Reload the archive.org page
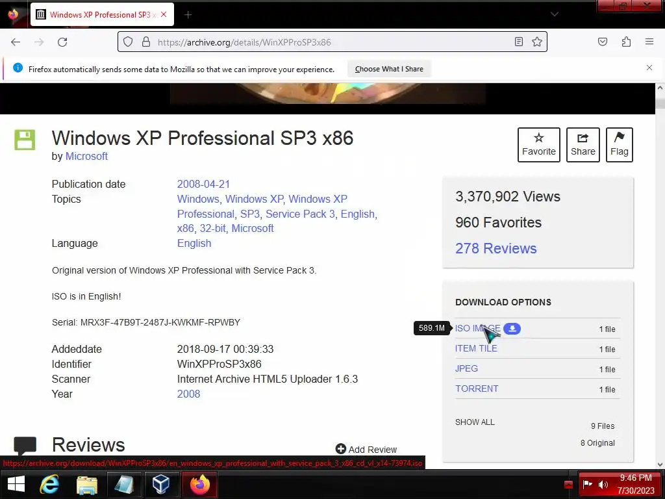This screenshot has height=499, width=665. (x=62, y=42)
